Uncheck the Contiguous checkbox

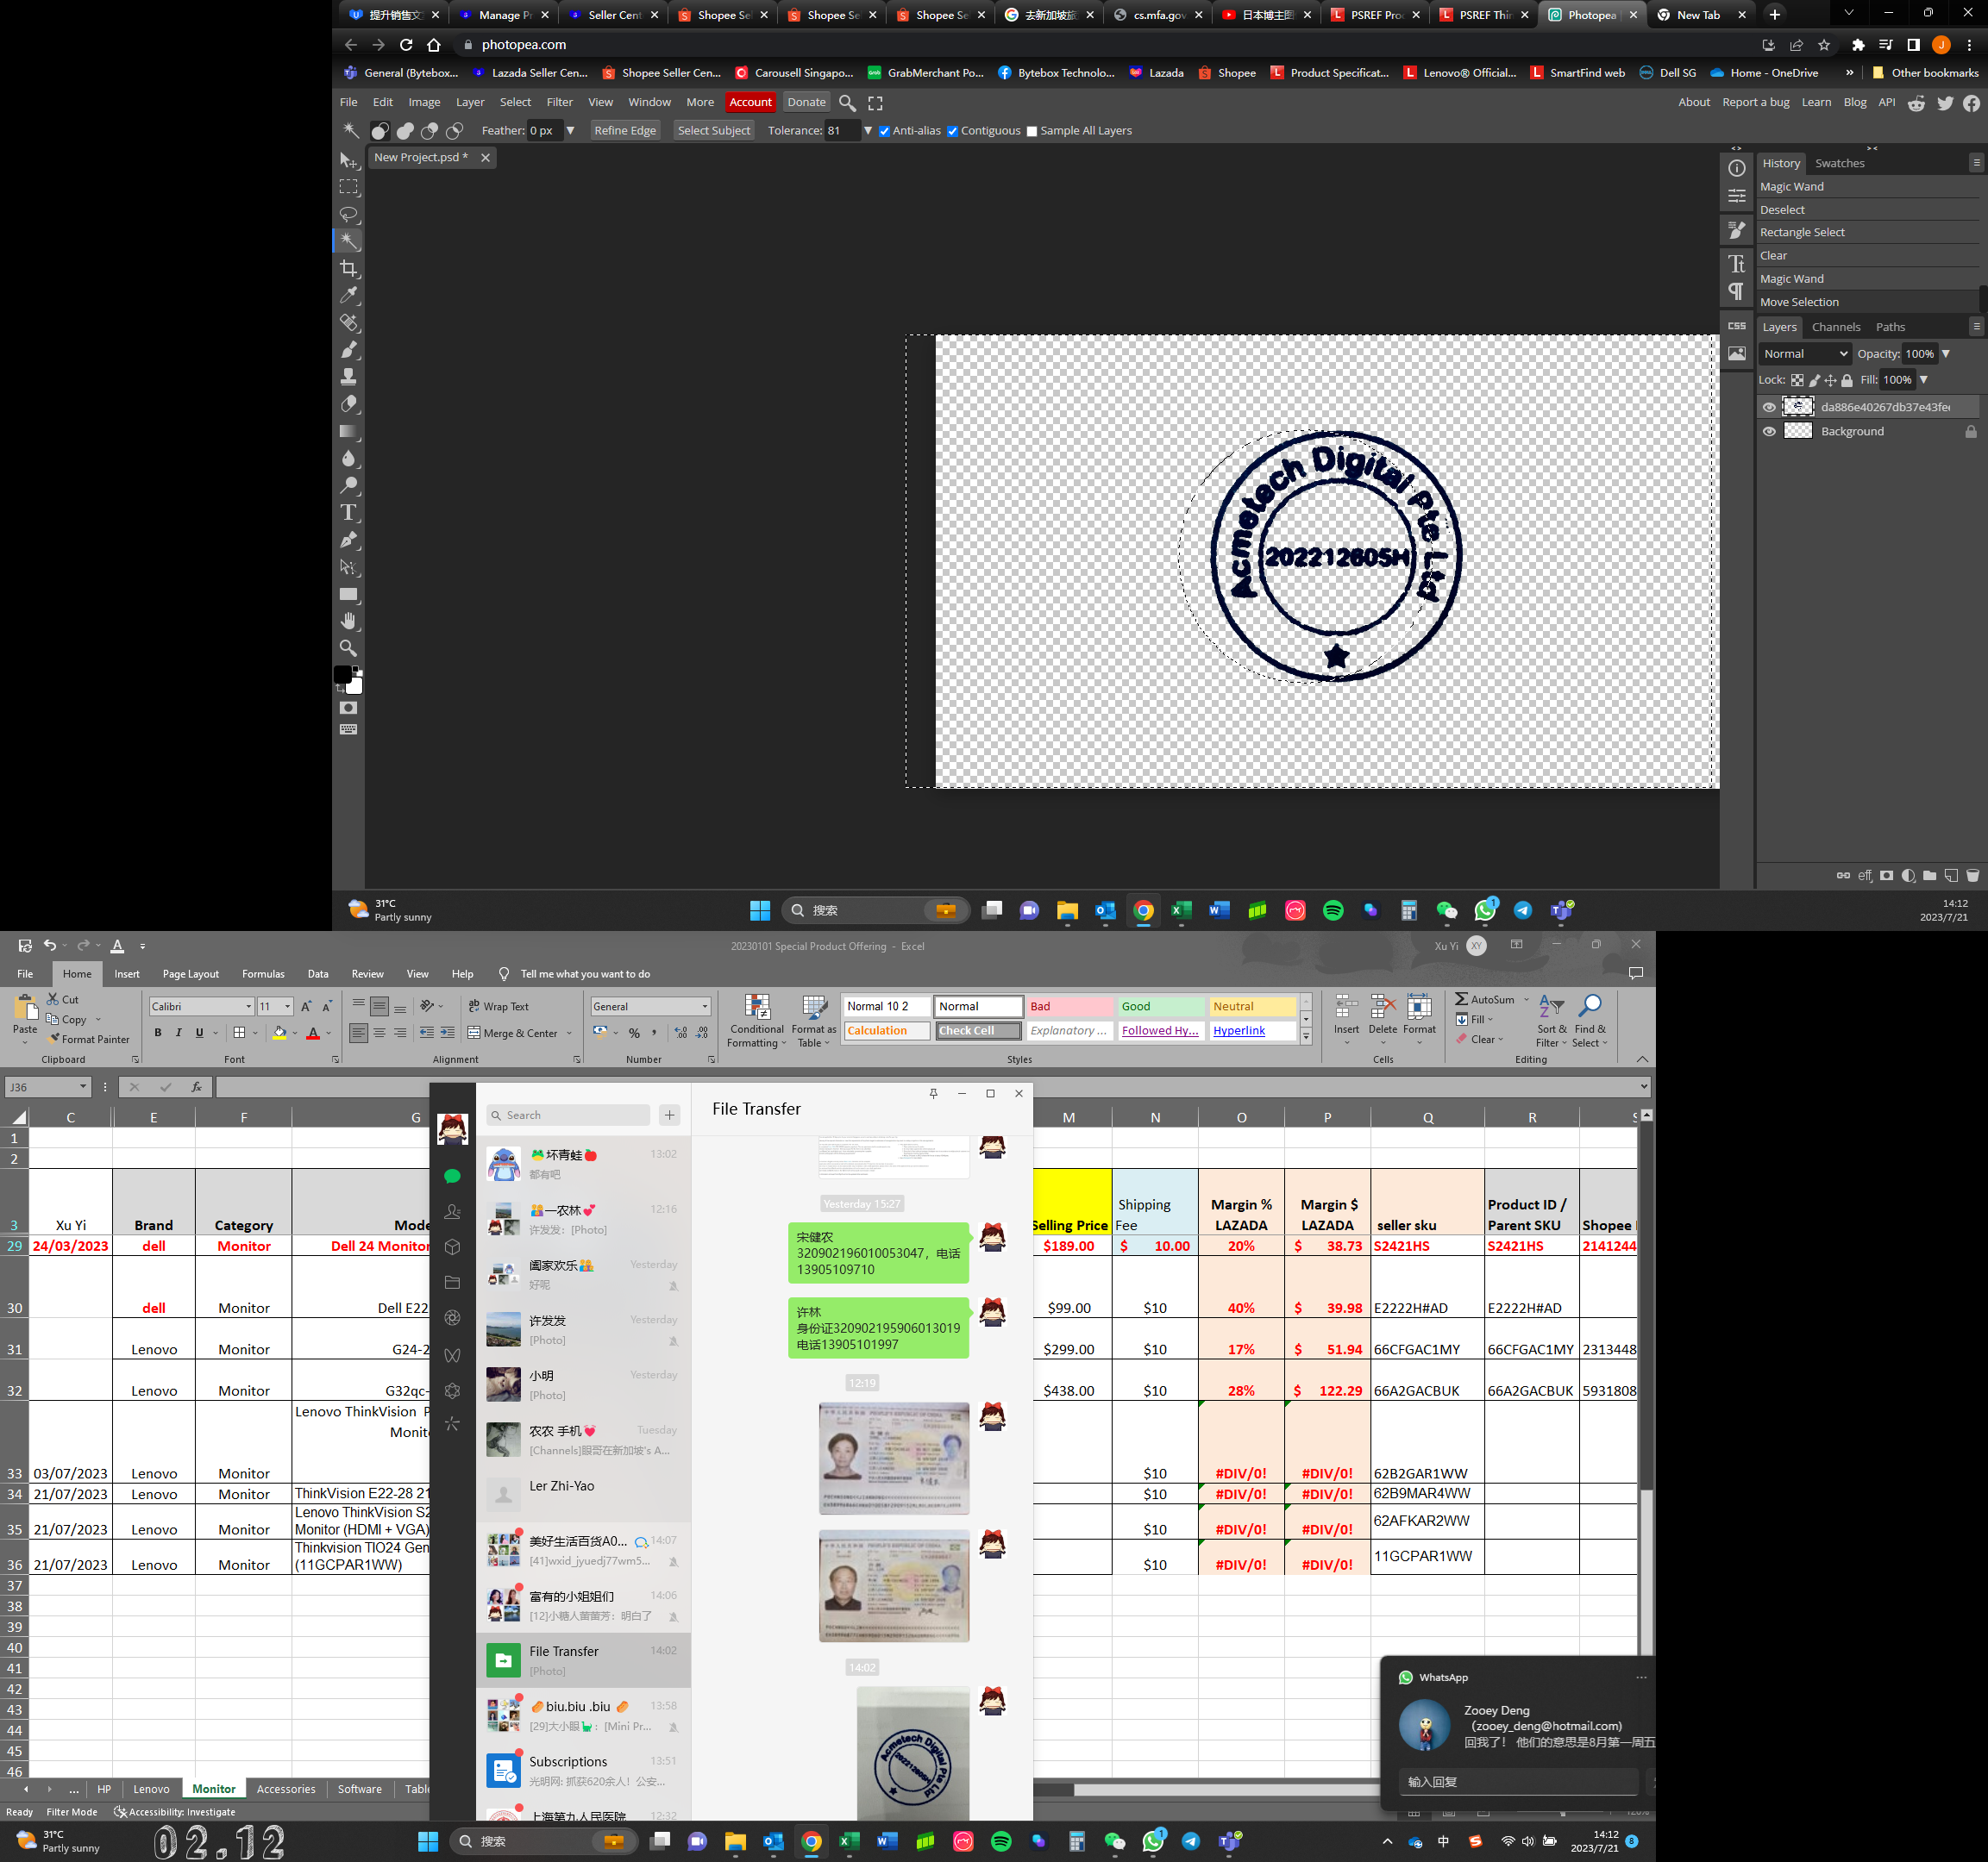[952, 131]
